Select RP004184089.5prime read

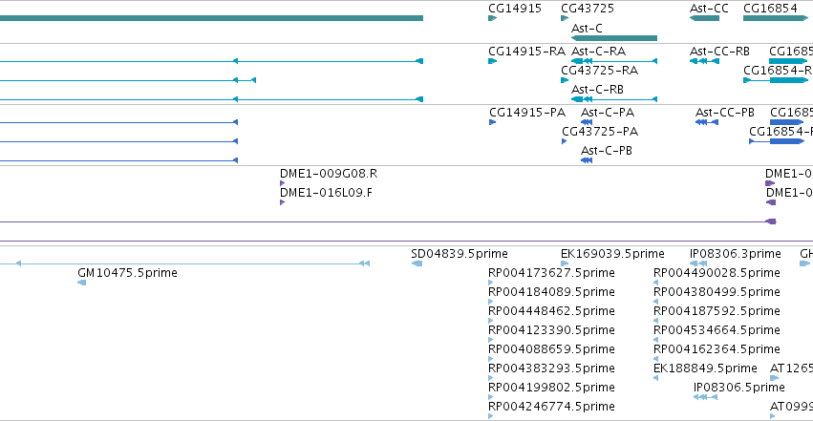pos(551,292)
